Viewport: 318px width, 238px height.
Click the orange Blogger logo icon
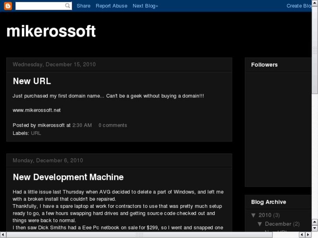(x=7, y=6)
